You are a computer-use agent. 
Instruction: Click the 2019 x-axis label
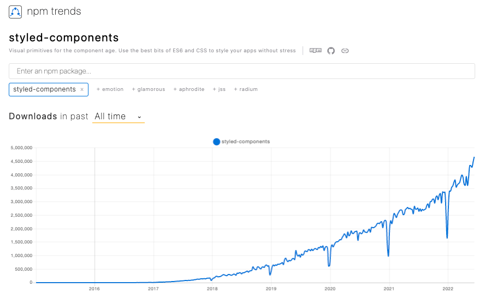click(x=271, y=289)
